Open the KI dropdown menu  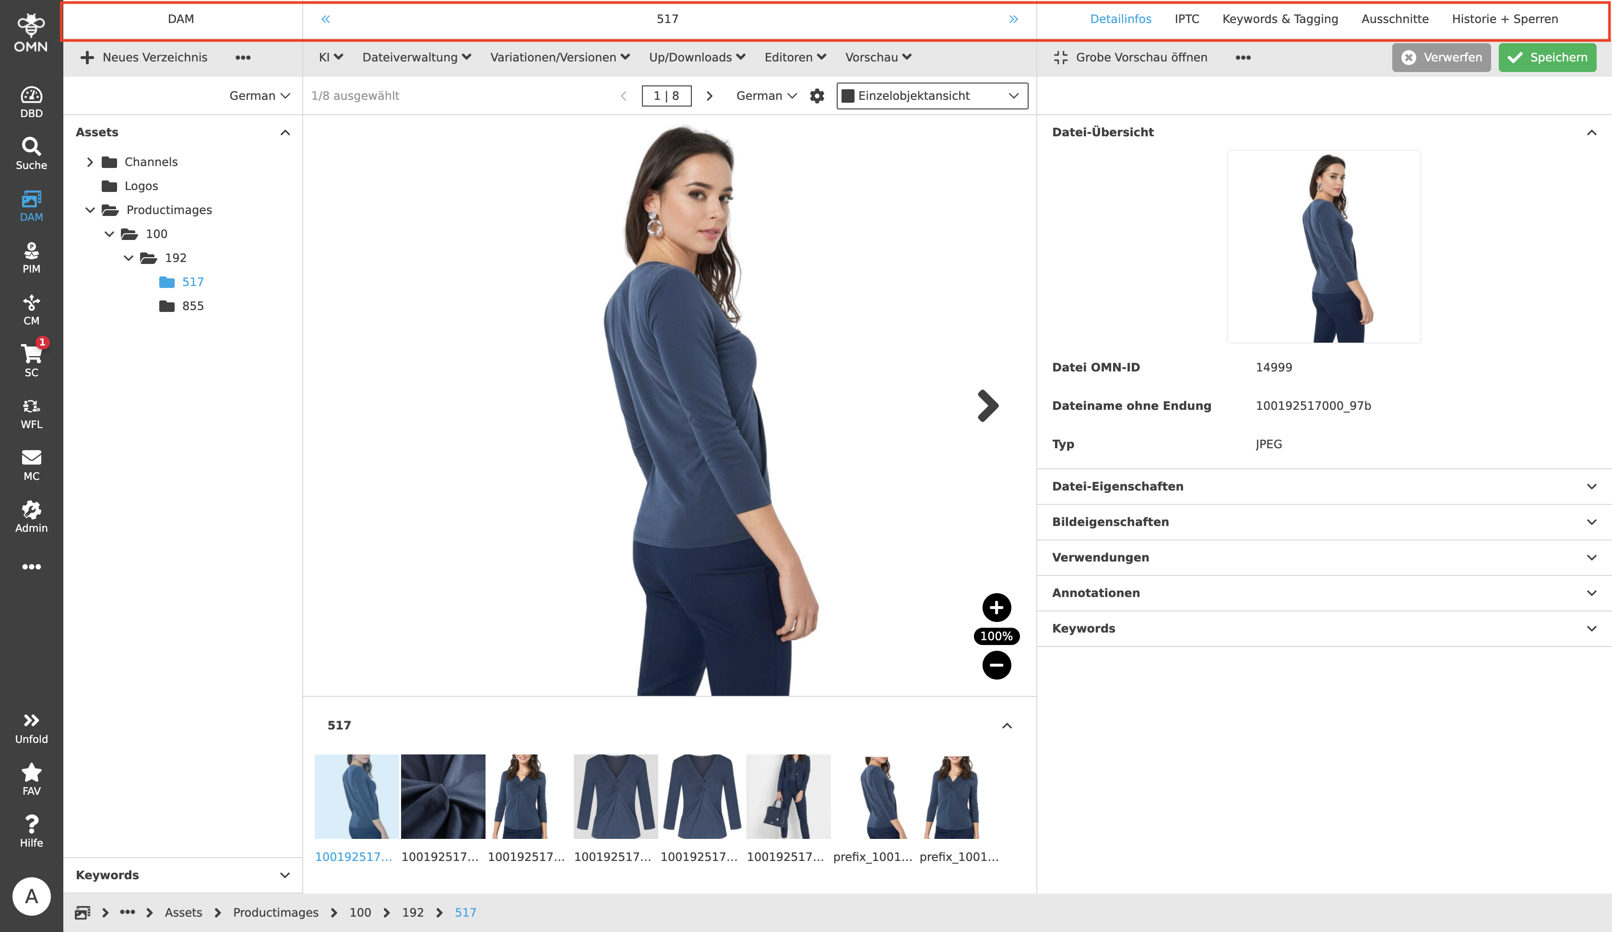(330, 57)
